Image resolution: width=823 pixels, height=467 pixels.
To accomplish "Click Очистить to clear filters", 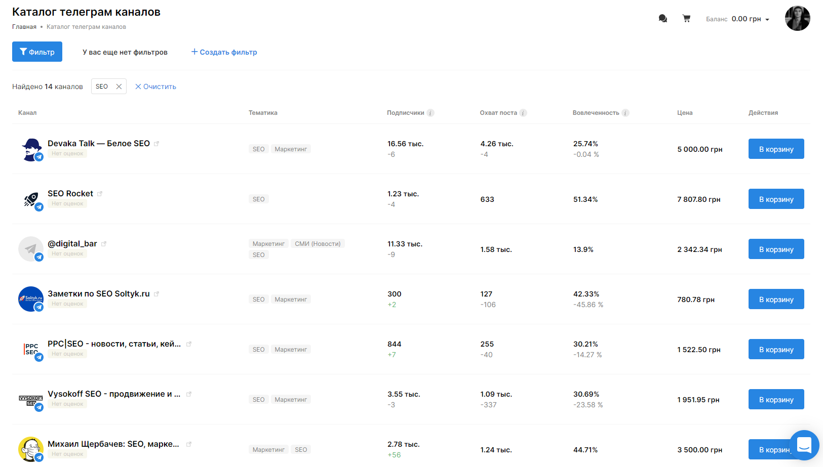I will [x=155, y=87].
